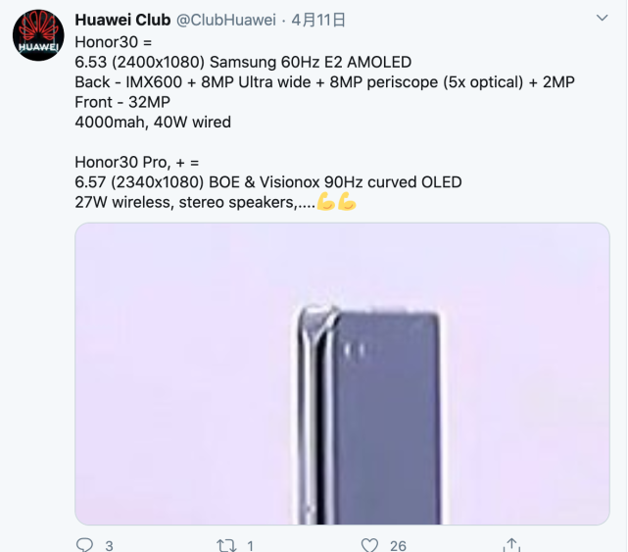Click the like count 26
Screen dimensions: 628x552
(x=398, y=545)
